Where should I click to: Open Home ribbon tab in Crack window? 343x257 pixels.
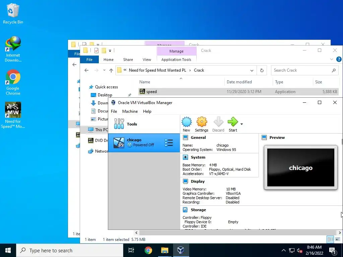pos(109,60)
